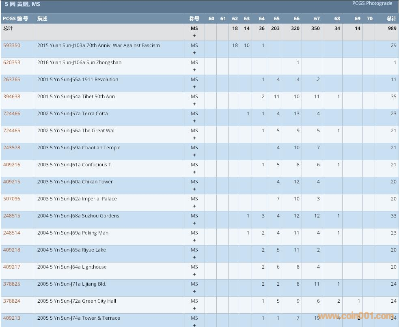Open 248514 Peking Man coin link
Screen dimensions: 399x327
(x=11, y=233)
